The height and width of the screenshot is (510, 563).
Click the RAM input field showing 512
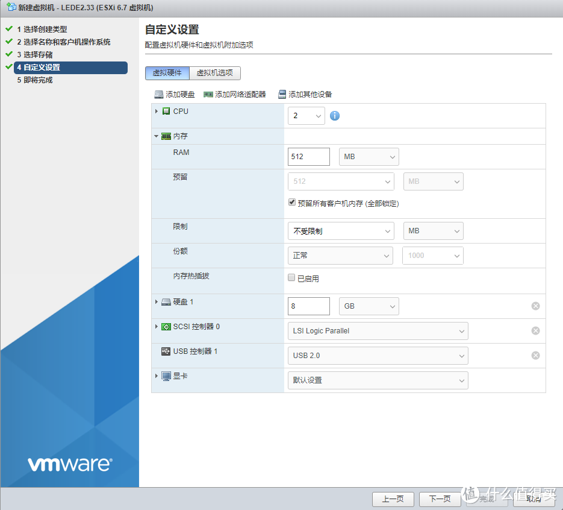click(x=308, y=156)
